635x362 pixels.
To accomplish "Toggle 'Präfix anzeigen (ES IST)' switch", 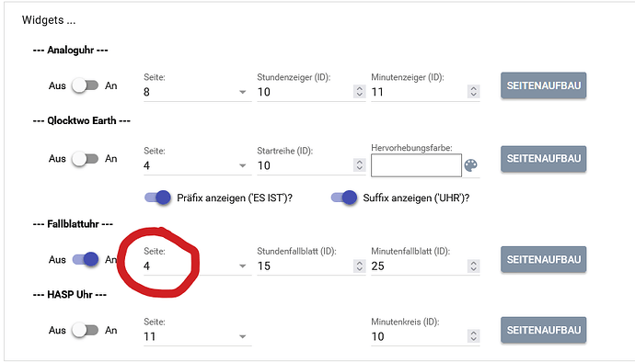I will click(157, 198).
